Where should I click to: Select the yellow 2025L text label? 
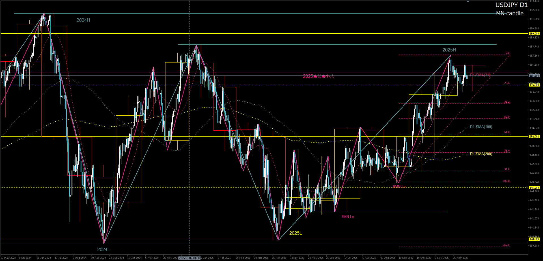(296, 233)
